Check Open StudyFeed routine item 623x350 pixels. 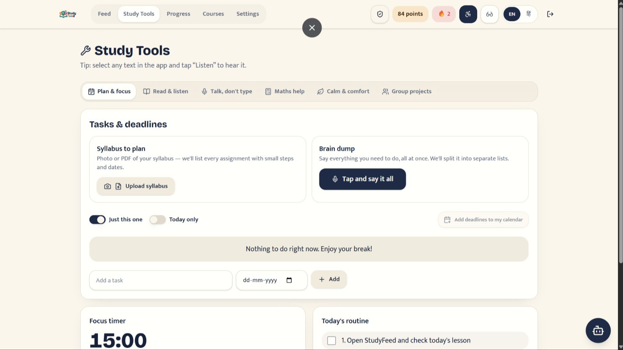tap(332, 341)
